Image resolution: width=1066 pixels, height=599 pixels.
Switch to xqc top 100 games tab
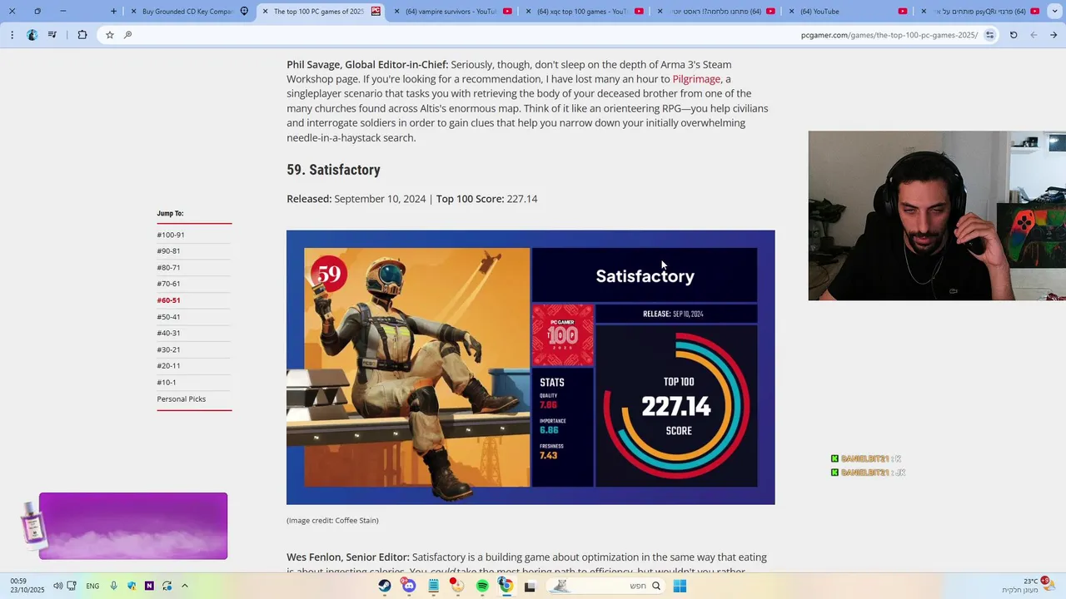point(585,12)
